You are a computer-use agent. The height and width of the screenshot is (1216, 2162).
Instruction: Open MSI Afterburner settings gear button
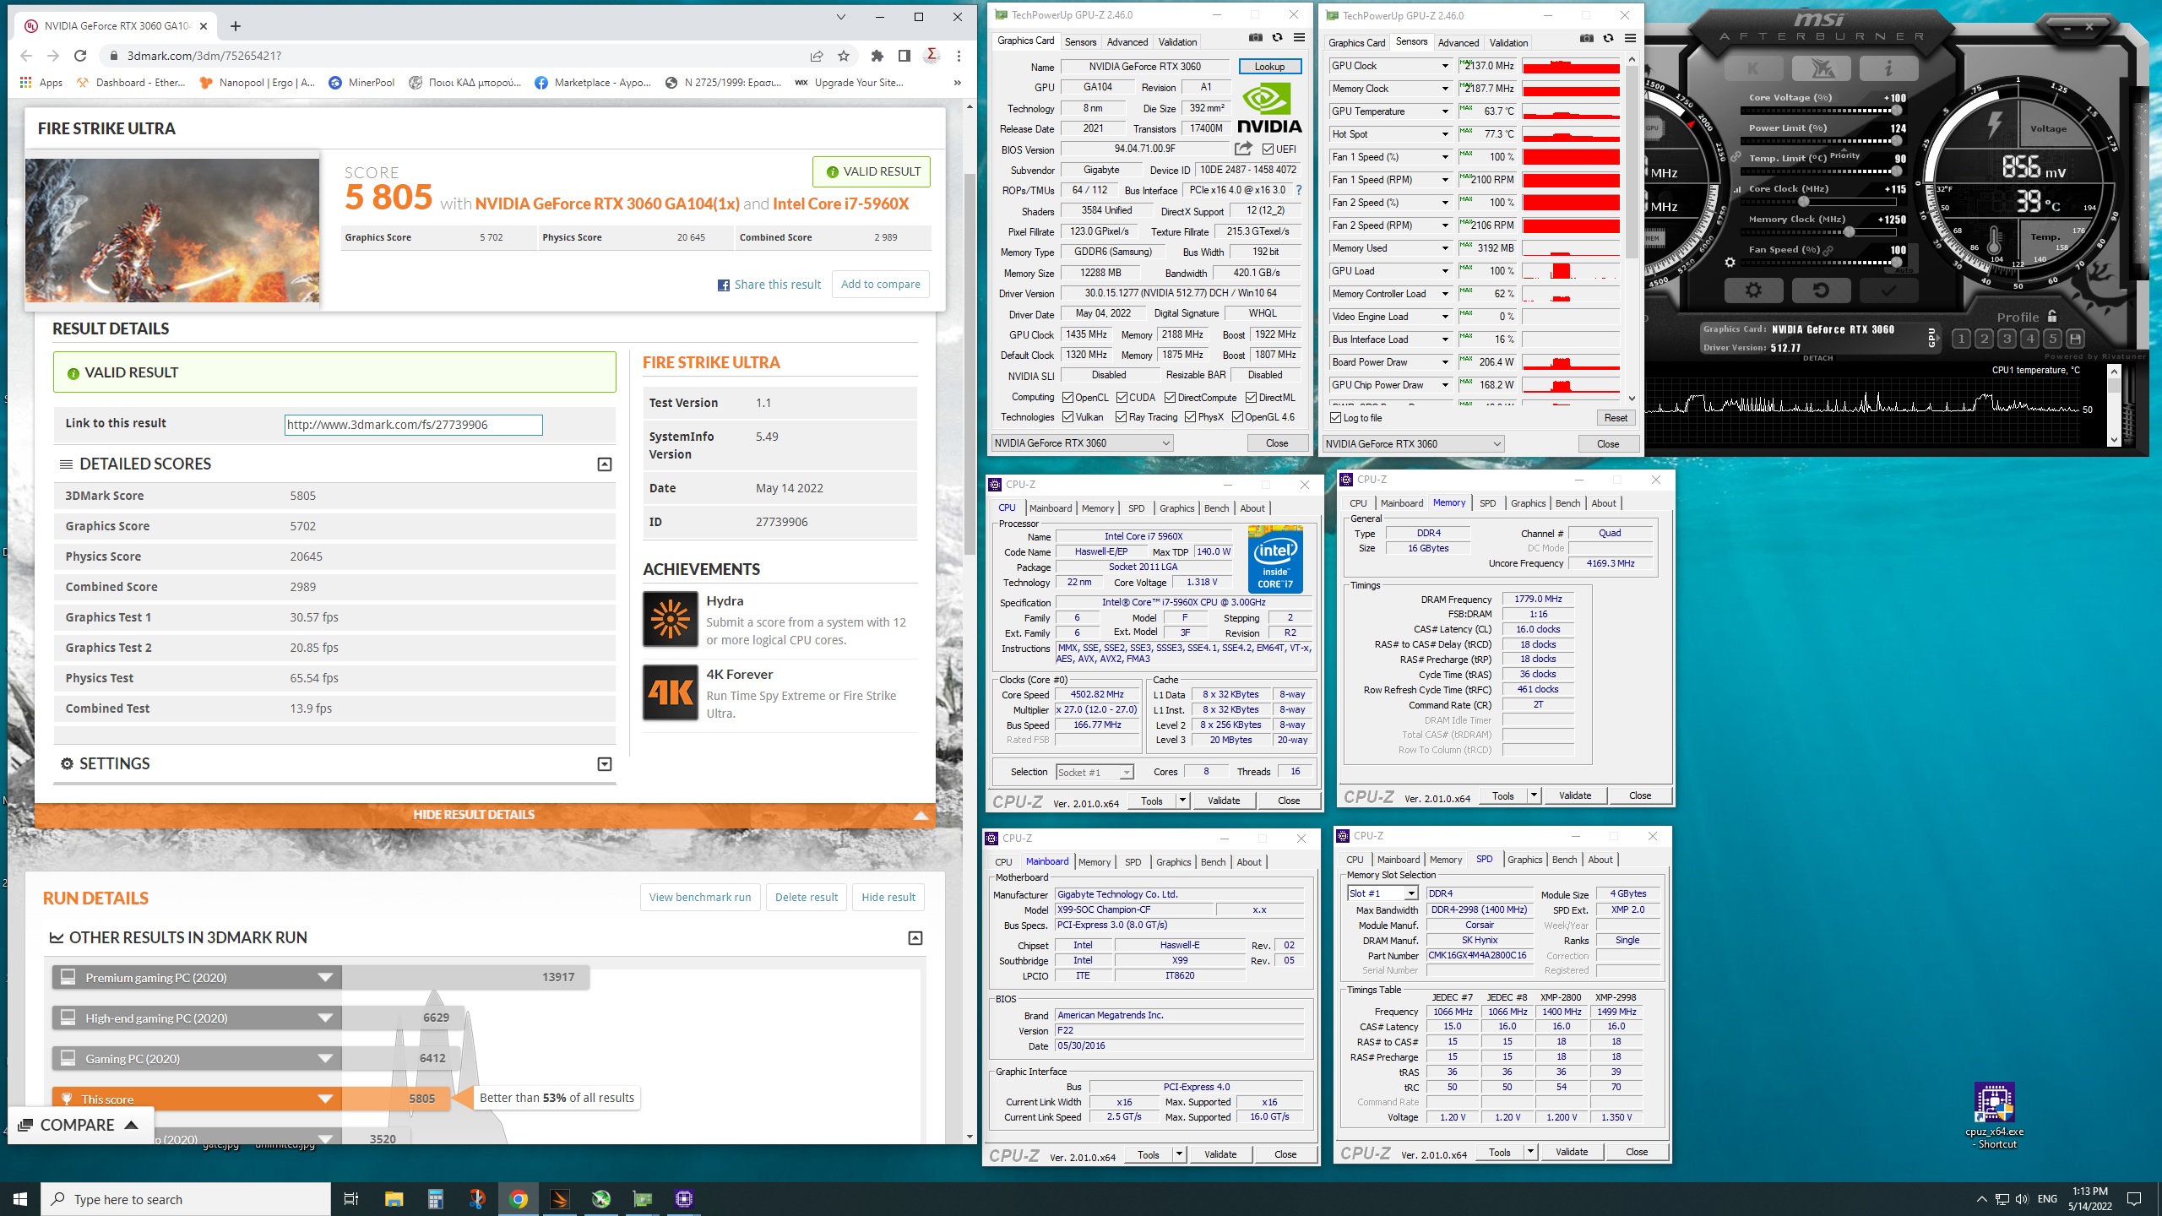pos(1753,290)
